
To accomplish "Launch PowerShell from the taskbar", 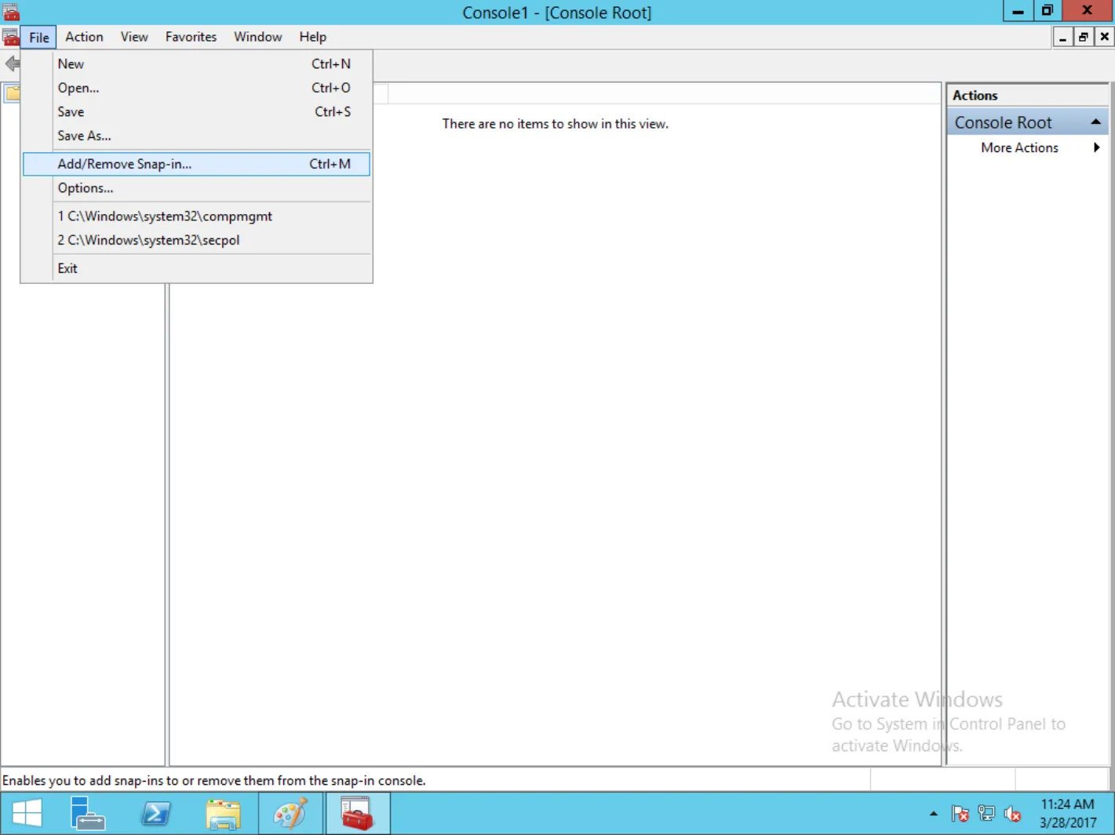I will (155, 813).
